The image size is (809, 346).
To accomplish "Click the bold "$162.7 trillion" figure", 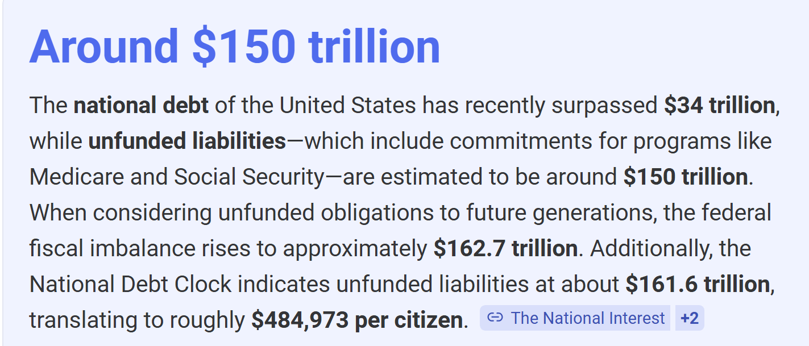I will 505,249.
